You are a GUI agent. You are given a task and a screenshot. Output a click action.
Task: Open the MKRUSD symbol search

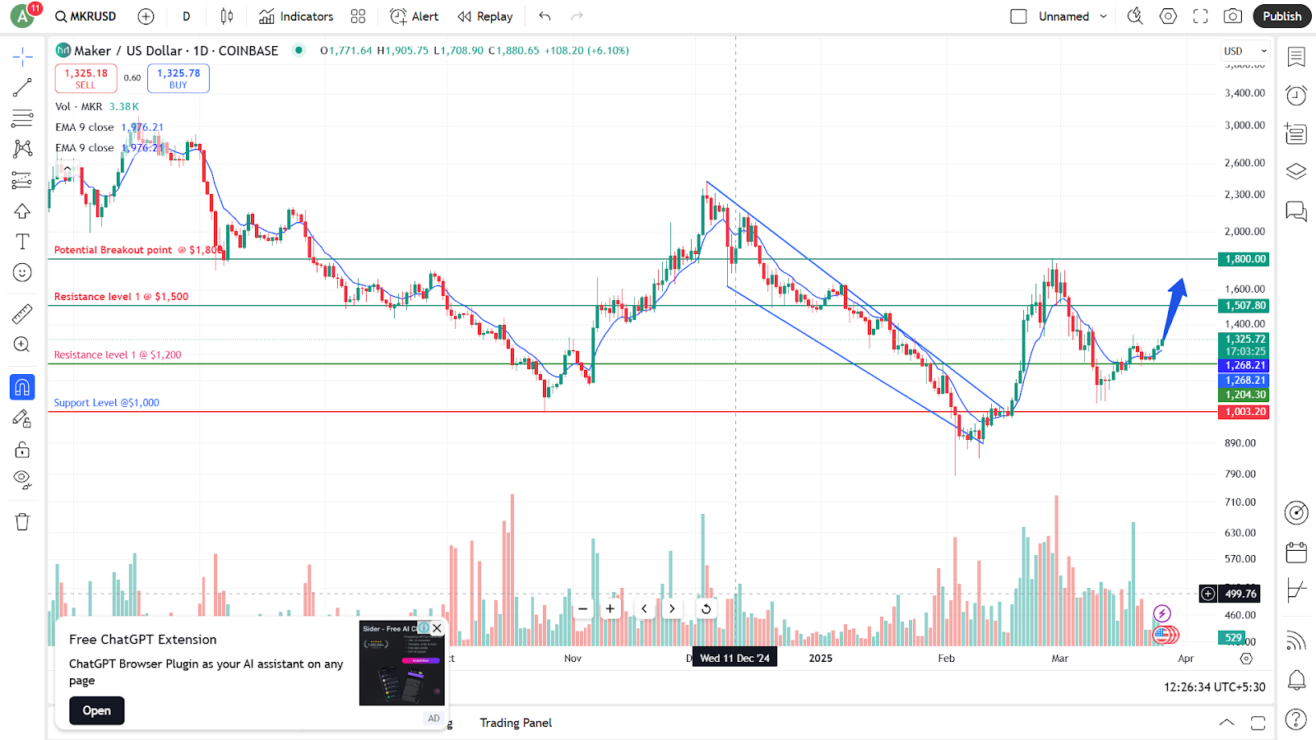(x=86, y=16)
